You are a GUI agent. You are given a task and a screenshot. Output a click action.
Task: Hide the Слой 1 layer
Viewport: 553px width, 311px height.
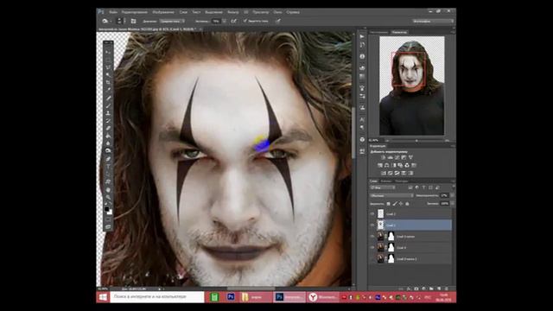[372, 225]
